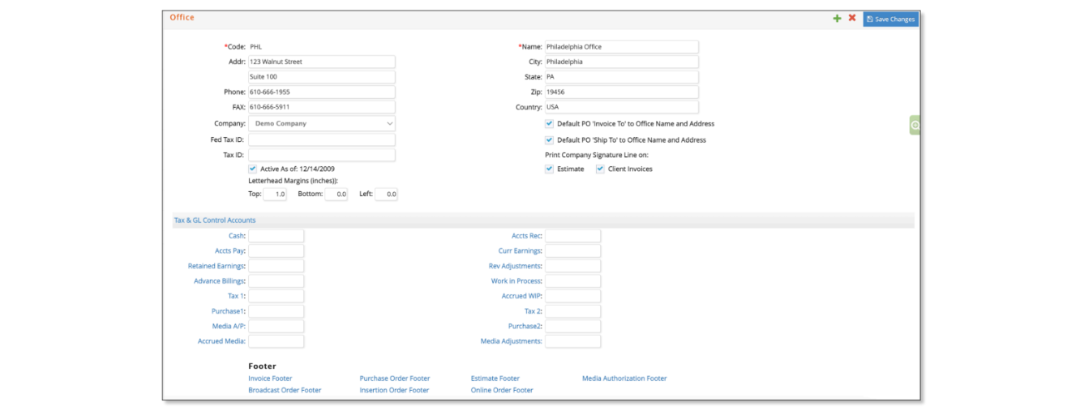Click the Tax 1 account field
Viewport: 1080px width, 411px height.
coord(276,296)
